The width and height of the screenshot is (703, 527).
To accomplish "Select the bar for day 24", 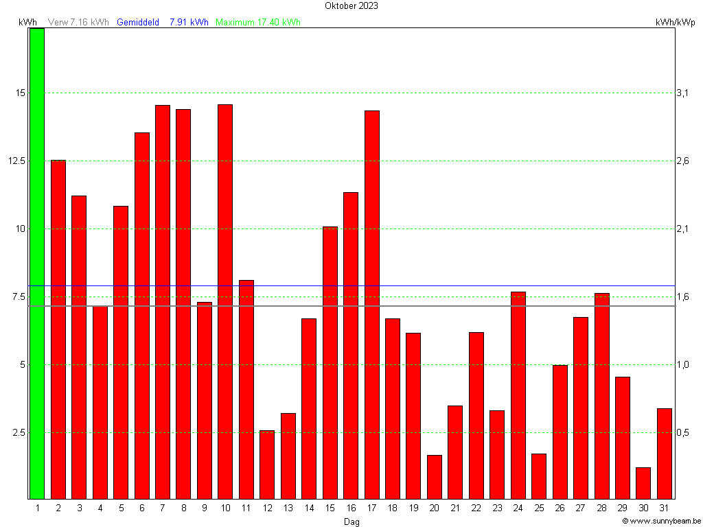I will [x=518, y=395].
